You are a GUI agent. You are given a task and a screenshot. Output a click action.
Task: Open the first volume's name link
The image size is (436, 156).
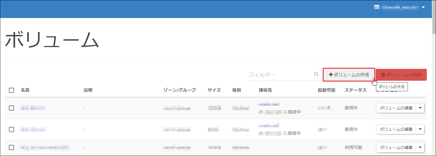pos(33,108)
